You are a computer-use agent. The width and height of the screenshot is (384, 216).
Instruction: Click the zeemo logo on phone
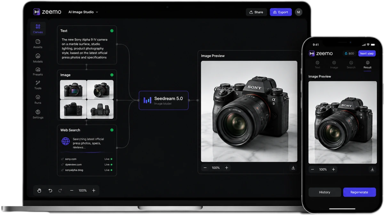(x=321, y=54)
